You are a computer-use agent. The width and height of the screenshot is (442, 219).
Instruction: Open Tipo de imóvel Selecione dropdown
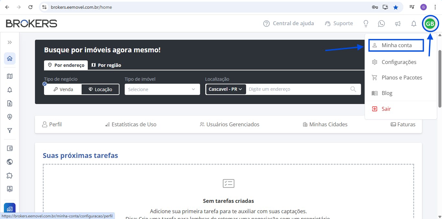tap(162, 89)
